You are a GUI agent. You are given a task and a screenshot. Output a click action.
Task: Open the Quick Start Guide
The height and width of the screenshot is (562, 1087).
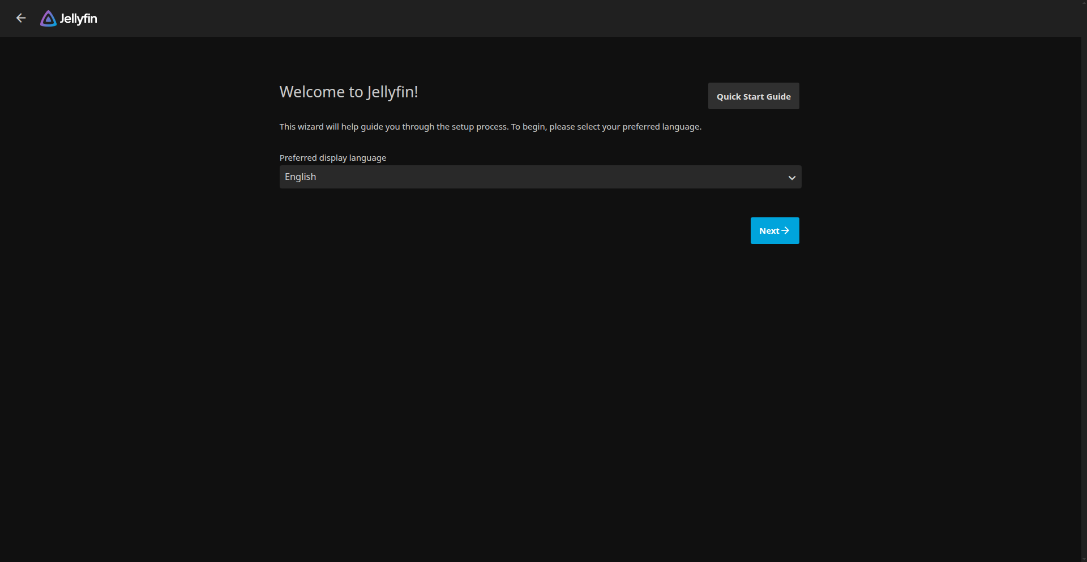(753, 96)
